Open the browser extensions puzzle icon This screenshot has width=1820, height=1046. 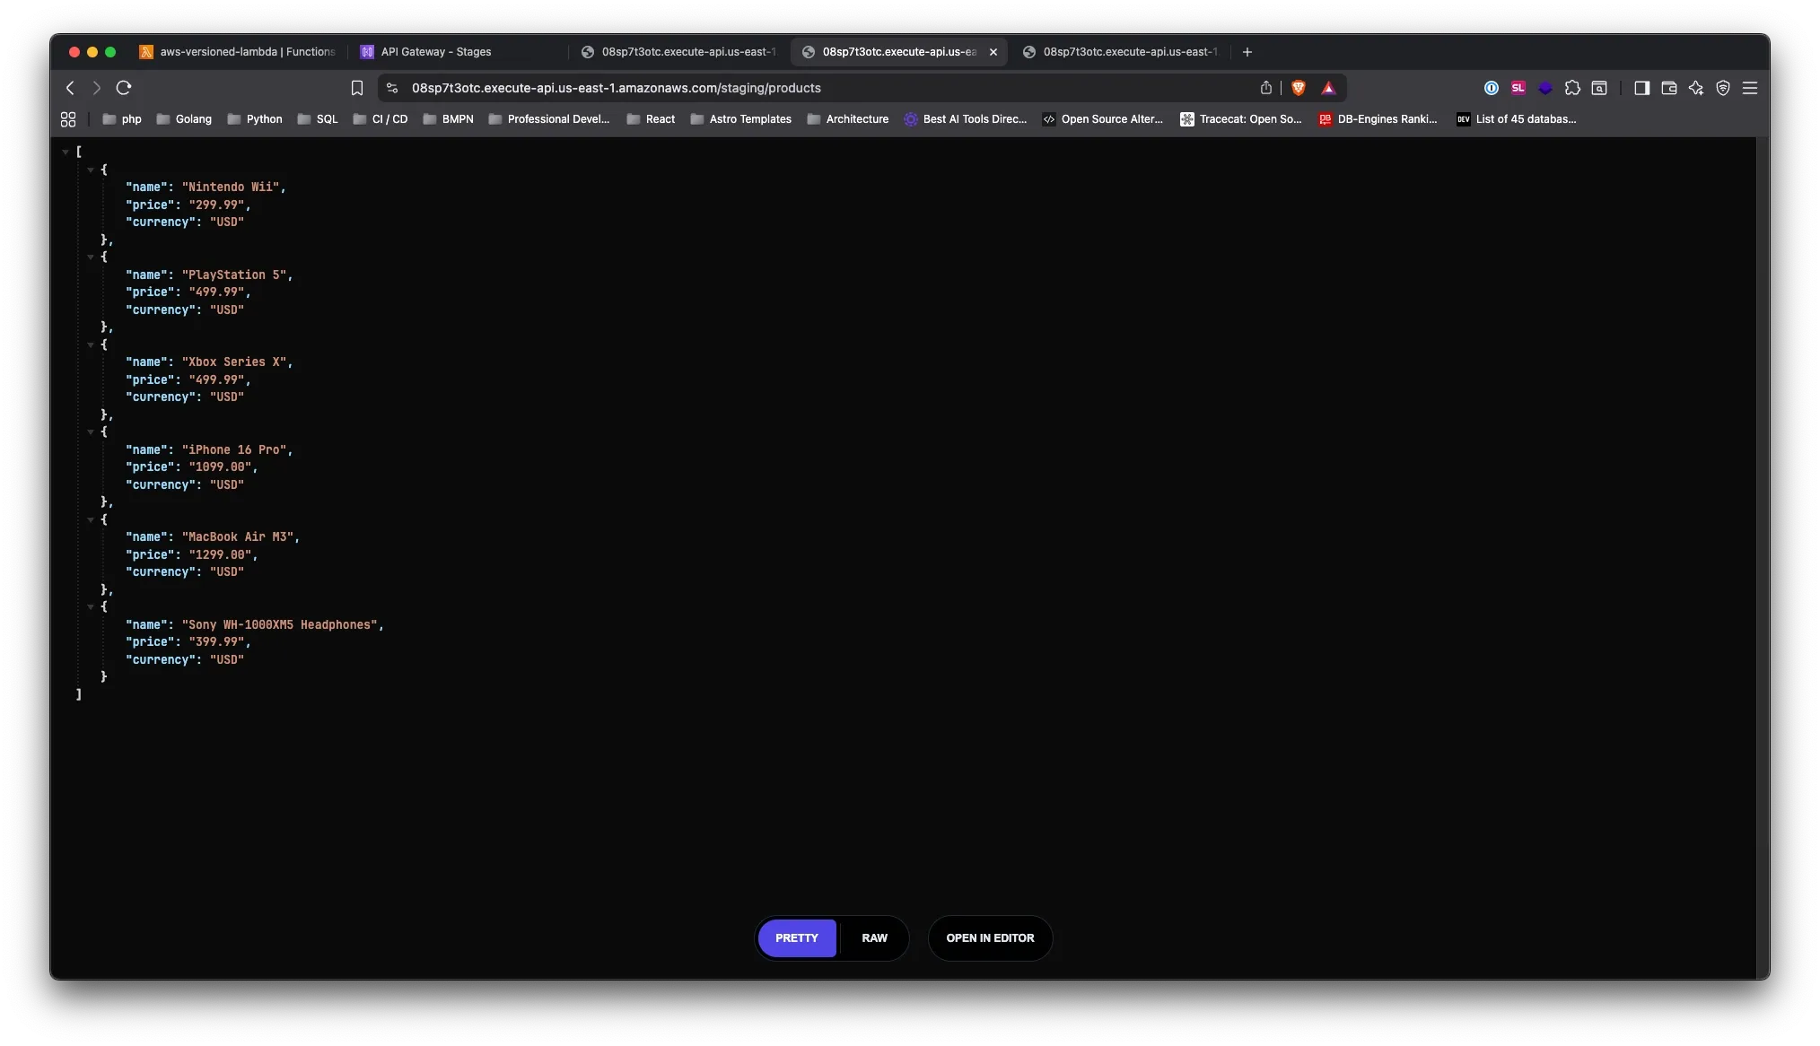(1572, 88)
